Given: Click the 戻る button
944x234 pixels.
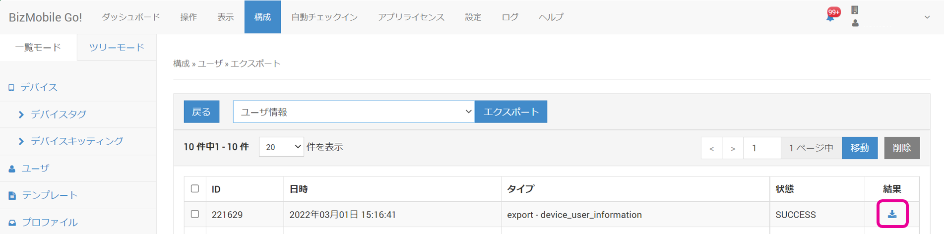Looking at the screenshot, I should tap(201, 112).
